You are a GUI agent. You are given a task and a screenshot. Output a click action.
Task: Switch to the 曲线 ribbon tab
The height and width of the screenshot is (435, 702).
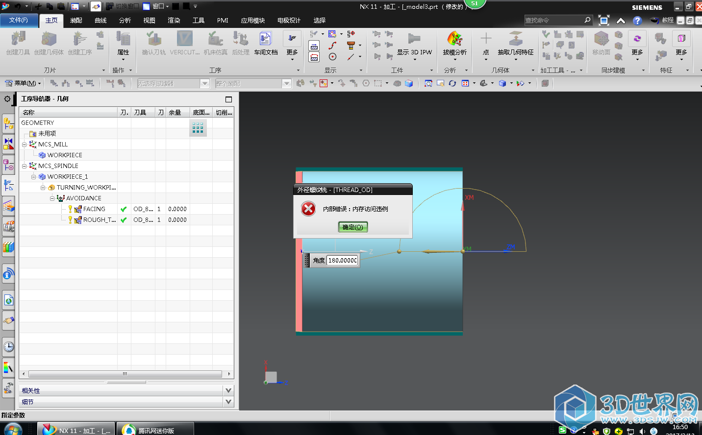pyautogui.click(x=100, y=20)
